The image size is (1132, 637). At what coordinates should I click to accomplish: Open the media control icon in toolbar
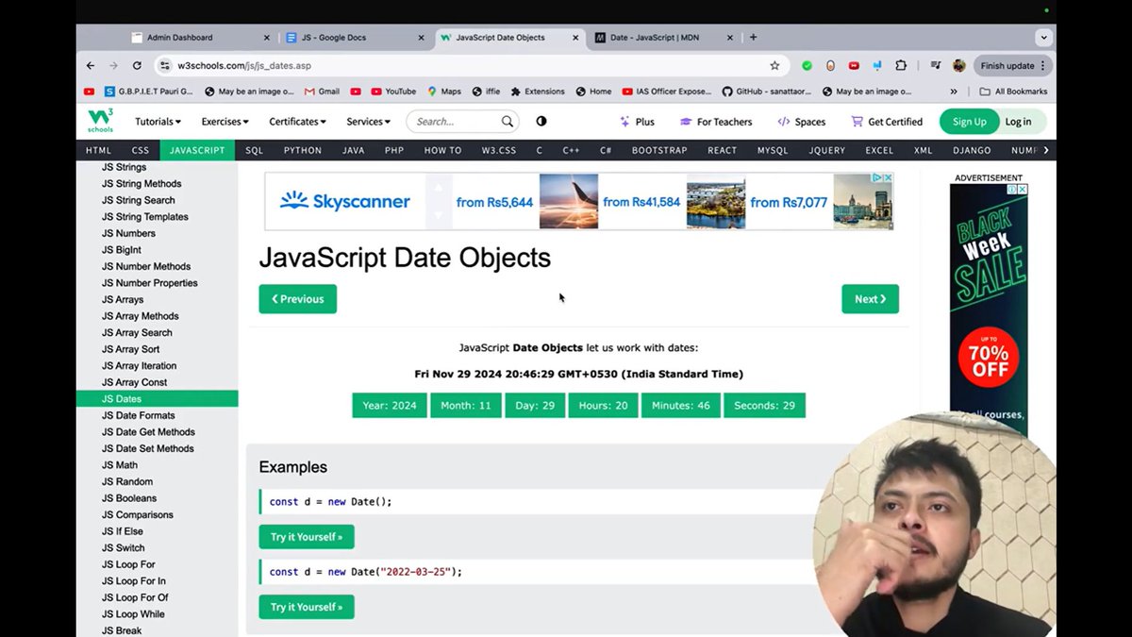click(x=936, y=66)
